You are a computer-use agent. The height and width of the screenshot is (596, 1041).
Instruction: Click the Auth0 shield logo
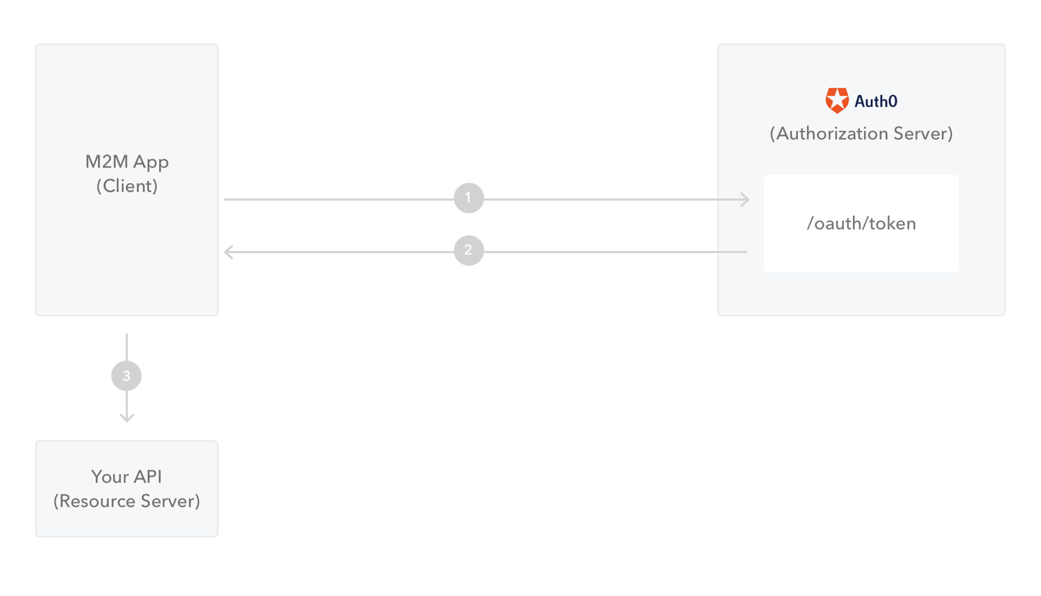point(837,101)
